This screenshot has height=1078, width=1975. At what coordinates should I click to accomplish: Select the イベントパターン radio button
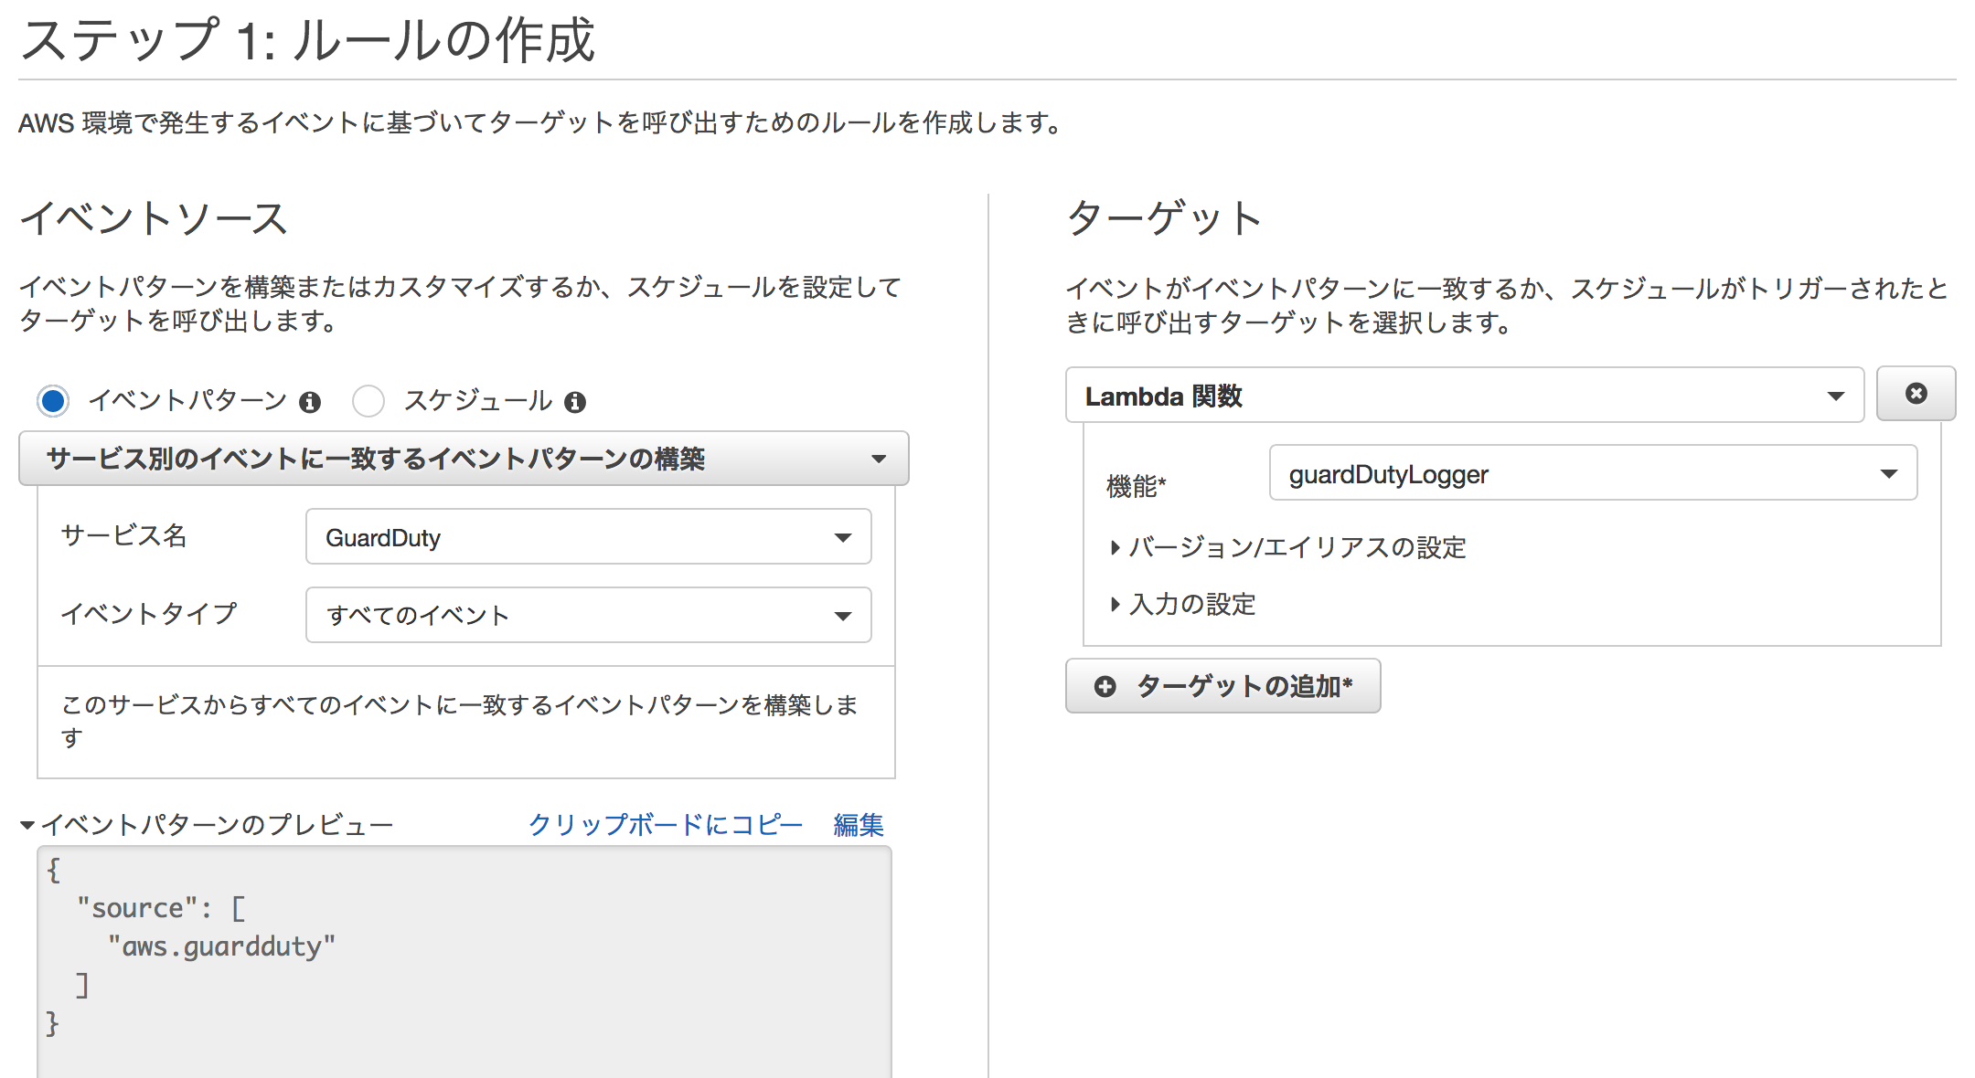(53, 400)
